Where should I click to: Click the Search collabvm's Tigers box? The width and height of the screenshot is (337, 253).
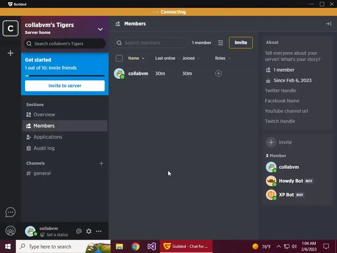(x=65, y=44)
